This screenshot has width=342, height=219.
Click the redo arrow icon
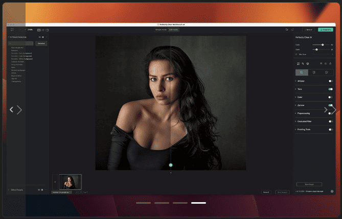292,30
